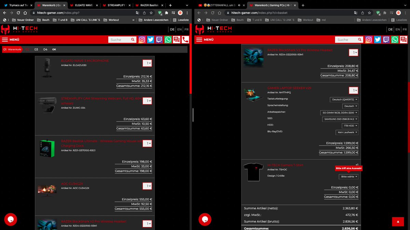The image size is (410, 230).
Task: Open Streamplify Cam quantity dropdown
Action: [147, 101]
